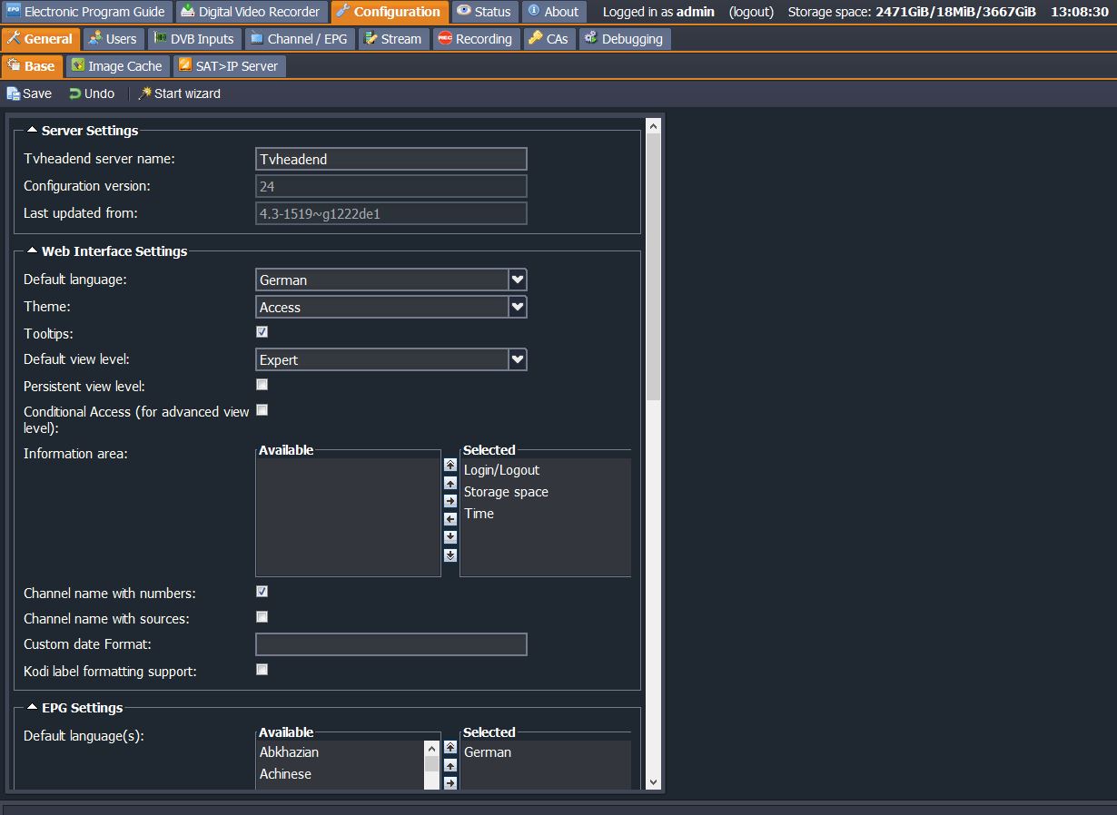Viewport: 1117px width, 815px height.
Task: Move Information area item to bottom
Action: click(x=450, y=555)
